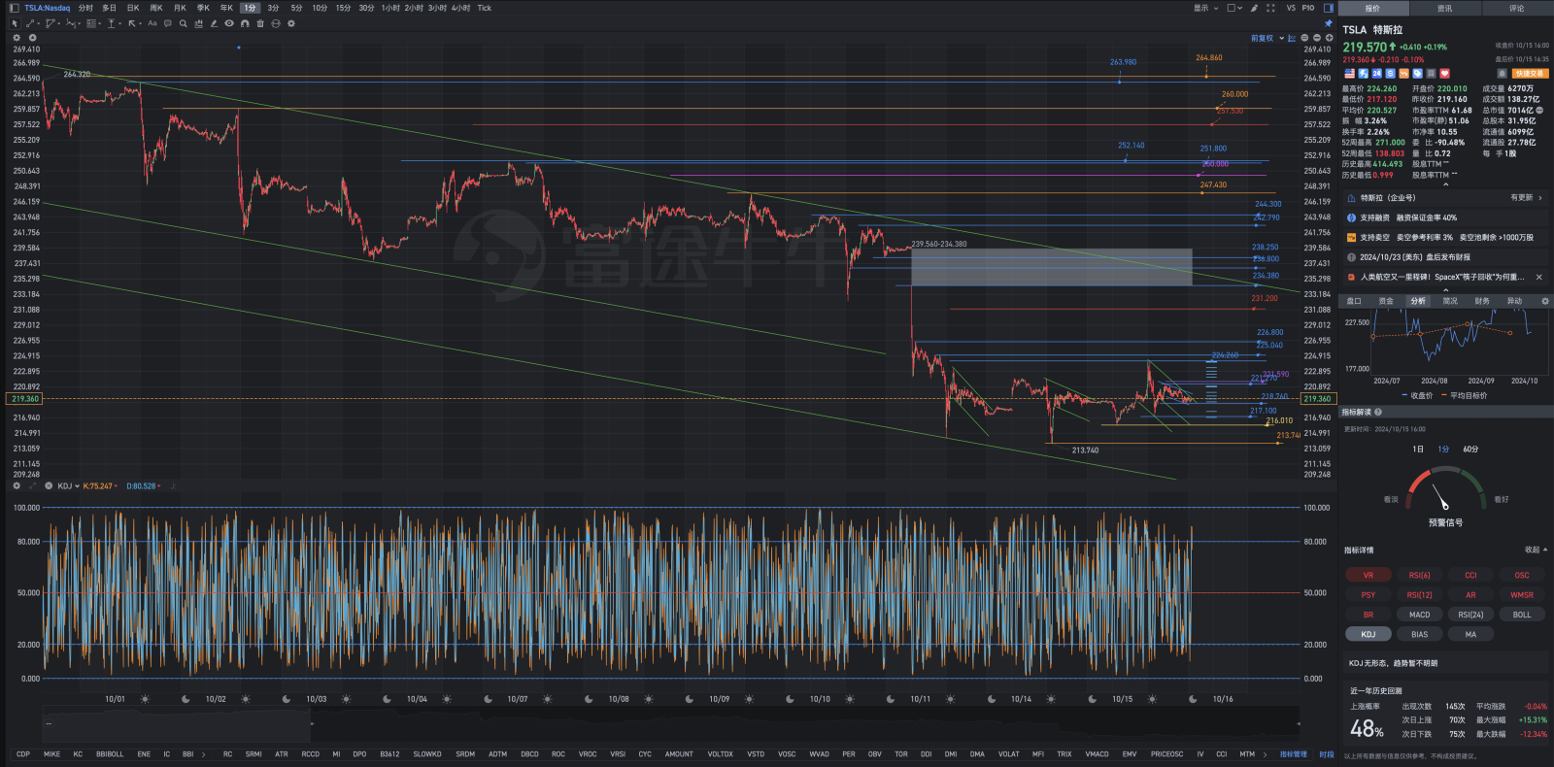Viewport: 1554px width, 767px height.
Task: Click the help question mark beside 指标解读
Action: pos(1379,412)
